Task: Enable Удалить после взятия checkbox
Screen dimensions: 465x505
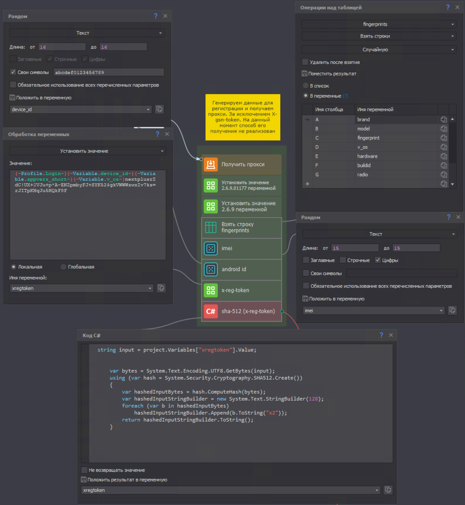Action: point(305,62)
